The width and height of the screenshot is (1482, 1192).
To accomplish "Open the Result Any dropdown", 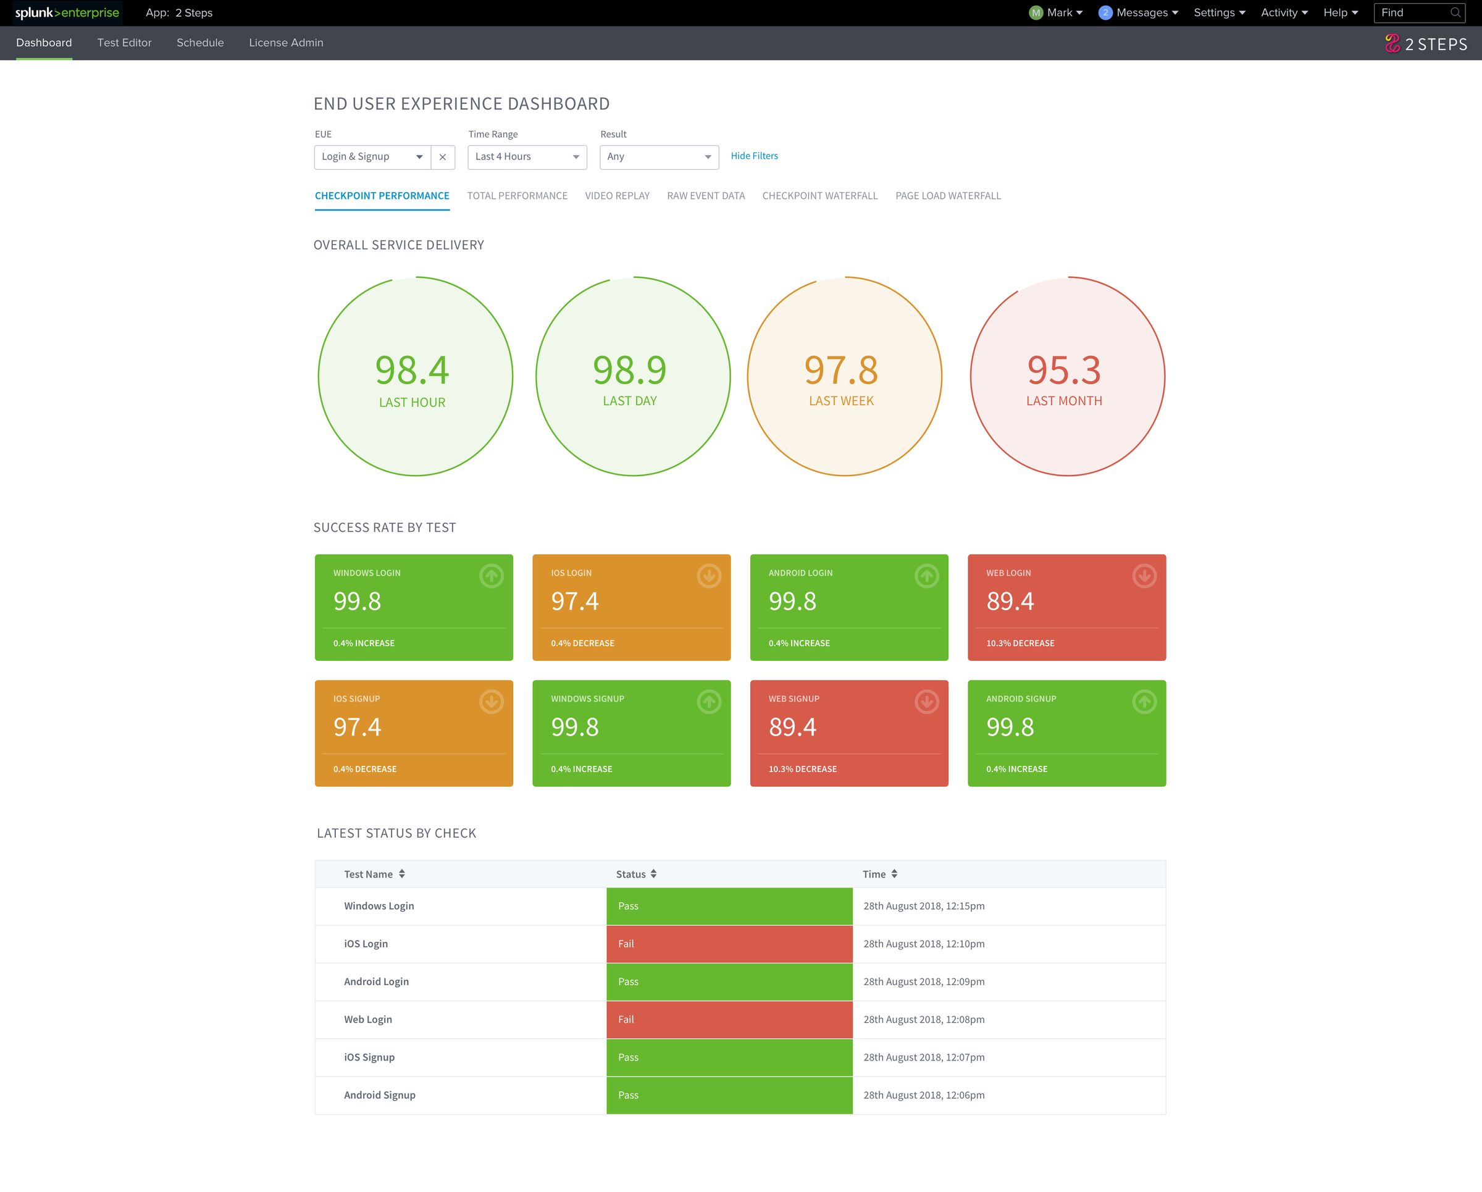I will (658, 157).
